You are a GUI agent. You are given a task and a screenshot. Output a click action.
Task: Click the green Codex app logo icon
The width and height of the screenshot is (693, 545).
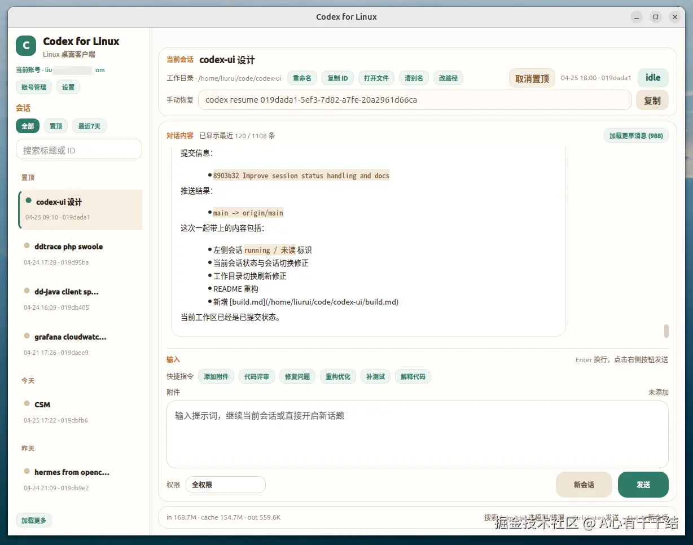click(x=26, y=46)
